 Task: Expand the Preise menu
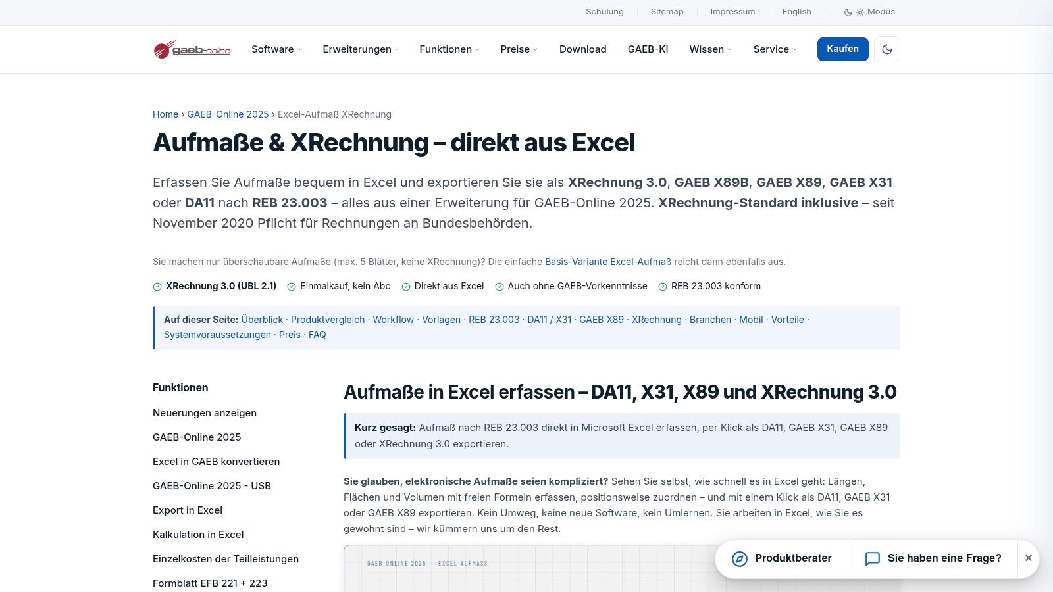coord(519,49)
